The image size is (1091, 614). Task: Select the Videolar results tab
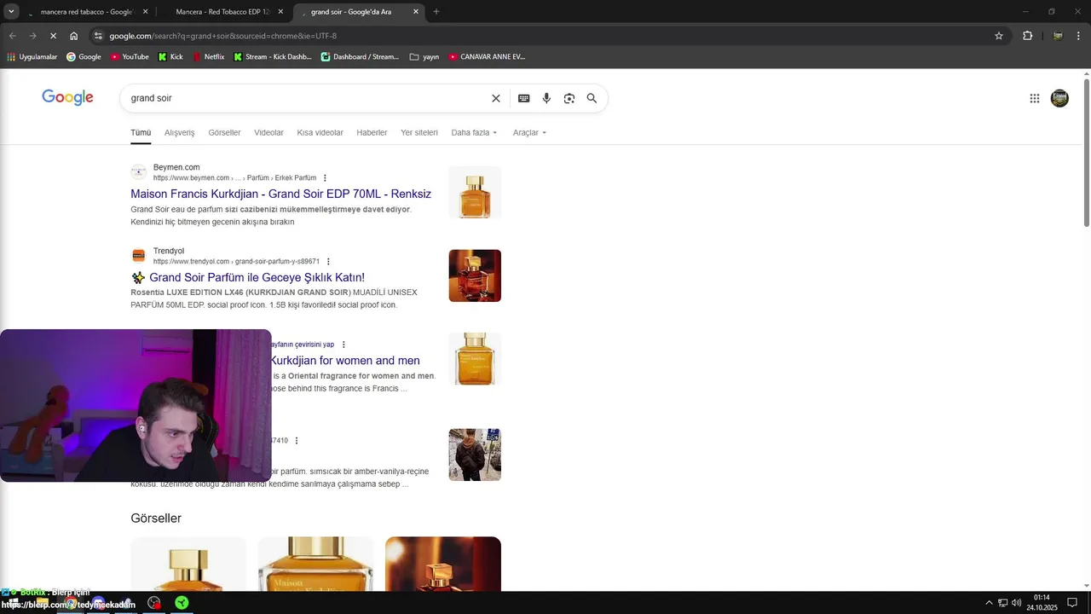(268, 133)
